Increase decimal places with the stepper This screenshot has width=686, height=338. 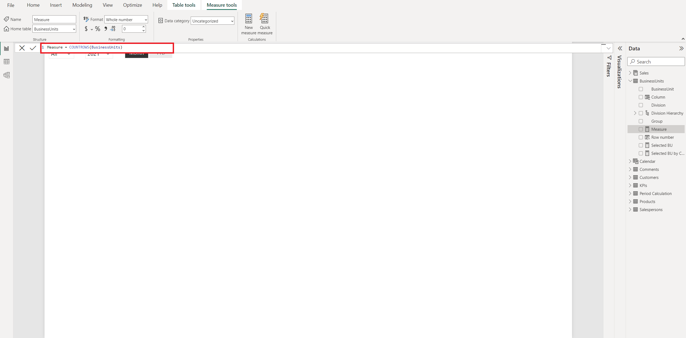click(143, 27)
